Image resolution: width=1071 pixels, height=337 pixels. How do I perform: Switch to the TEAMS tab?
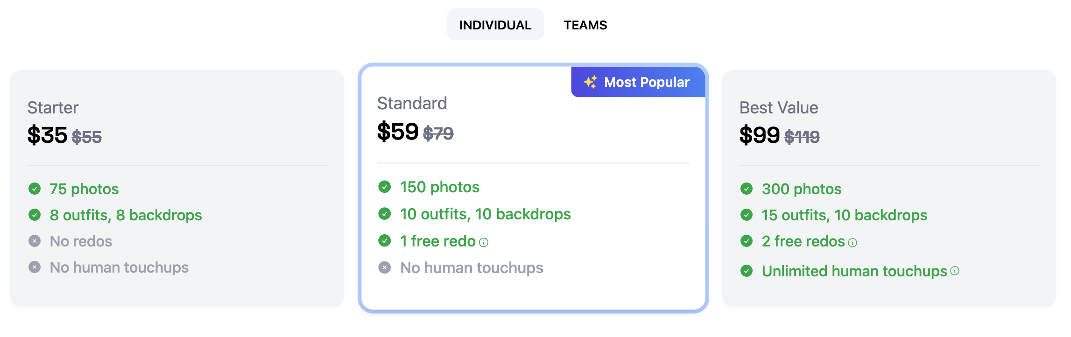(x=585, y=24)
